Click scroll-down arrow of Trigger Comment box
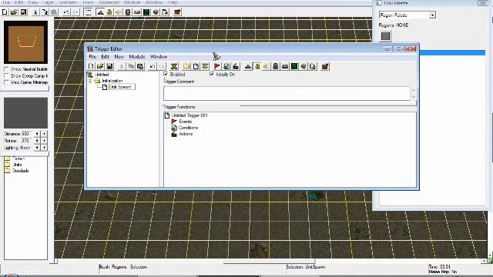 (414, 98)
